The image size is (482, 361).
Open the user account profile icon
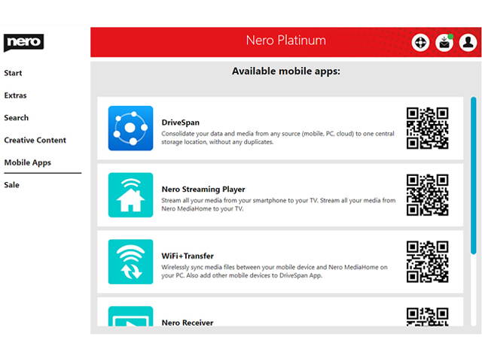coord(468,43)
